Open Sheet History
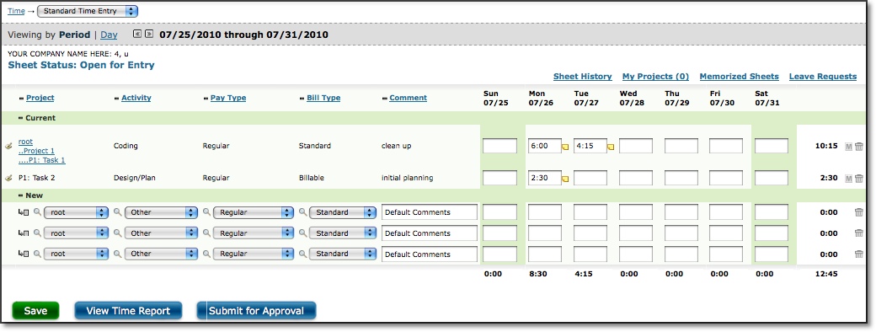Image resolution: width=876 pixels, height=332 pixels. click(x=583, y=77)
